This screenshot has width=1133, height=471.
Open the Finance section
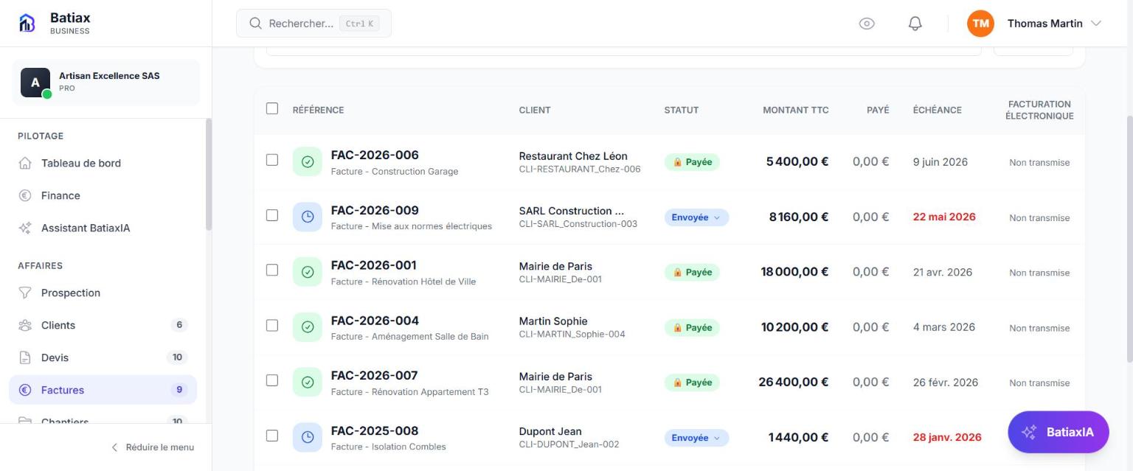[x=103, y=195]
